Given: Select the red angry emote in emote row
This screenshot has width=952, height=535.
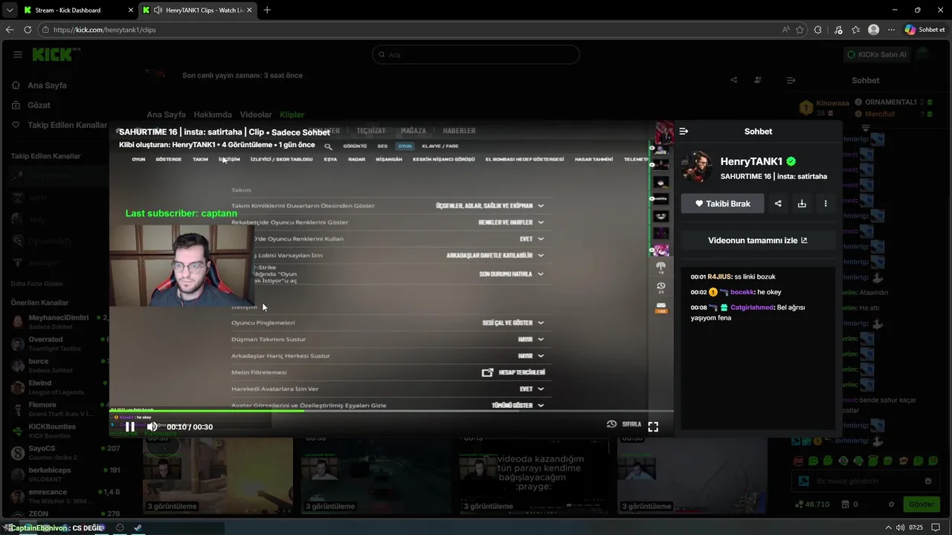Looking at the screenshot, I should pos(799,461).
